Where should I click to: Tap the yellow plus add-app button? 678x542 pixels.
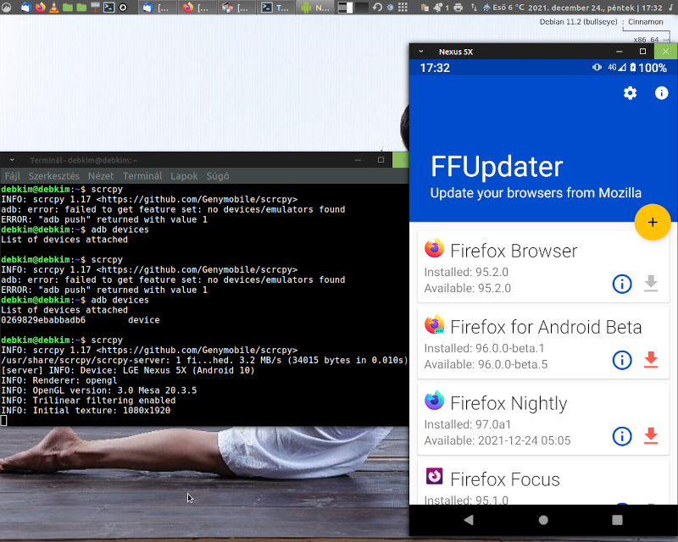click(x=653, y=222)
